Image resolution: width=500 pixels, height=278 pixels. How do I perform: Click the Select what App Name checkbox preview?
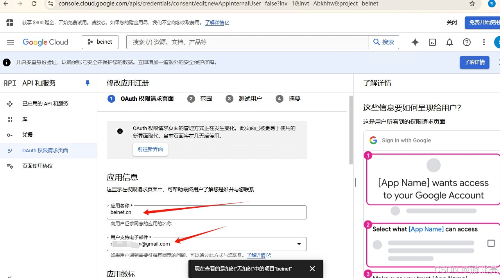click(x=491, y=243)
